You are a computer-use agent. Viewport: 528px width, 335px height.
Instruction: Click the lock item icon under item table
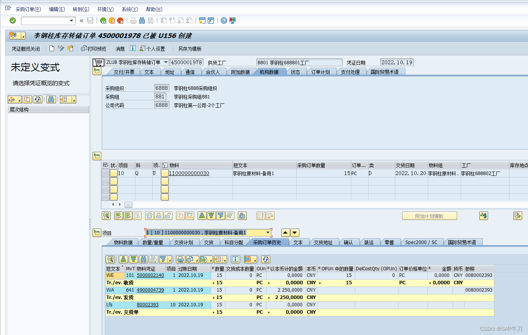pyautogui.click(x=159, y=216)
